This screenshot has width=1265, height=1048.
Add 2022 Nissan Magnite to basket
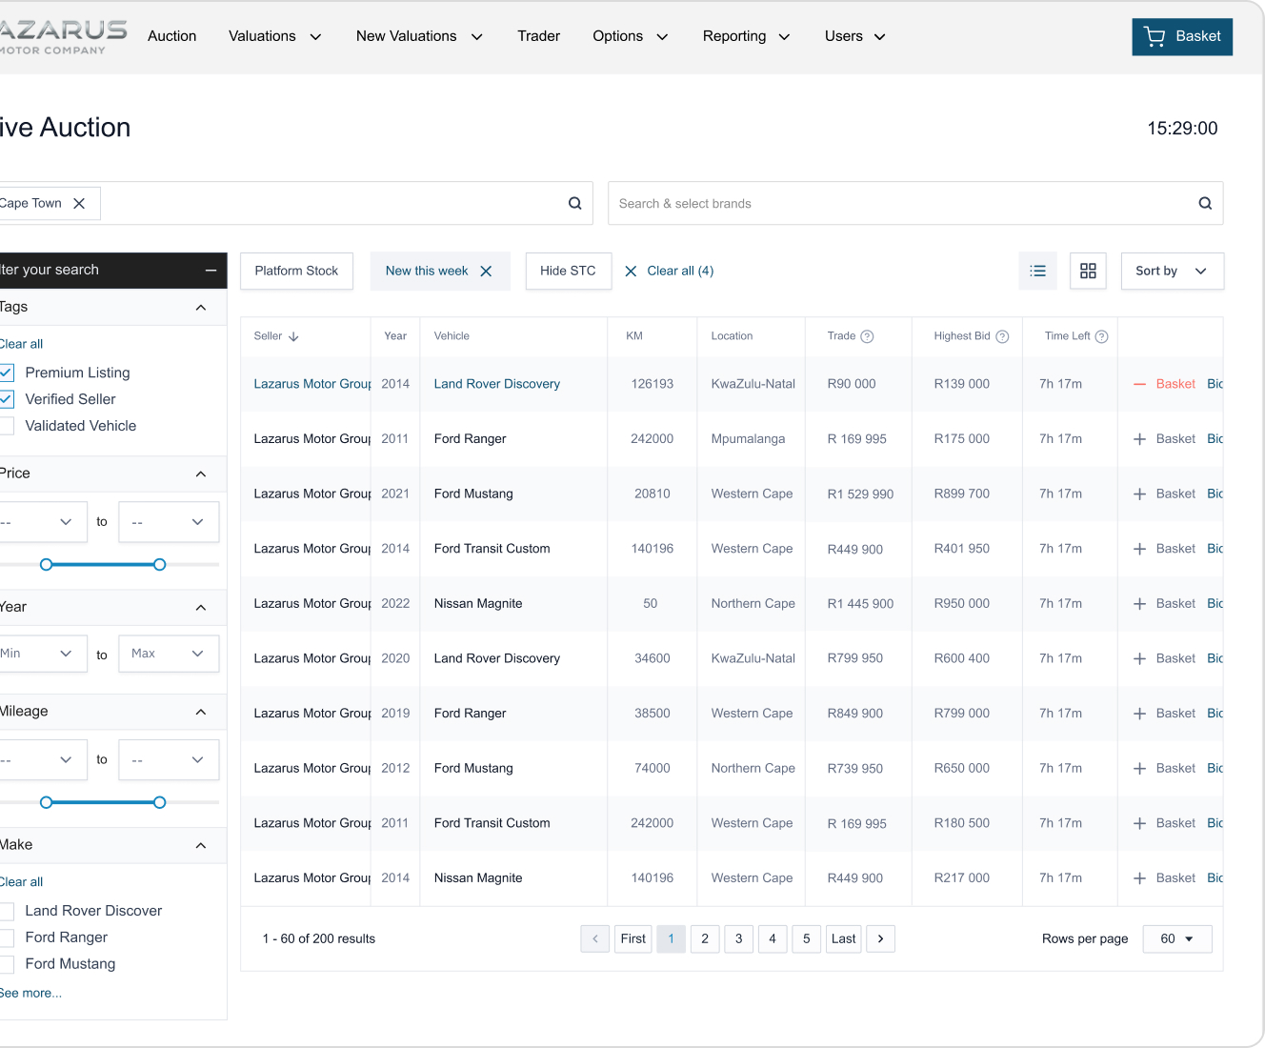(1164, 604)
